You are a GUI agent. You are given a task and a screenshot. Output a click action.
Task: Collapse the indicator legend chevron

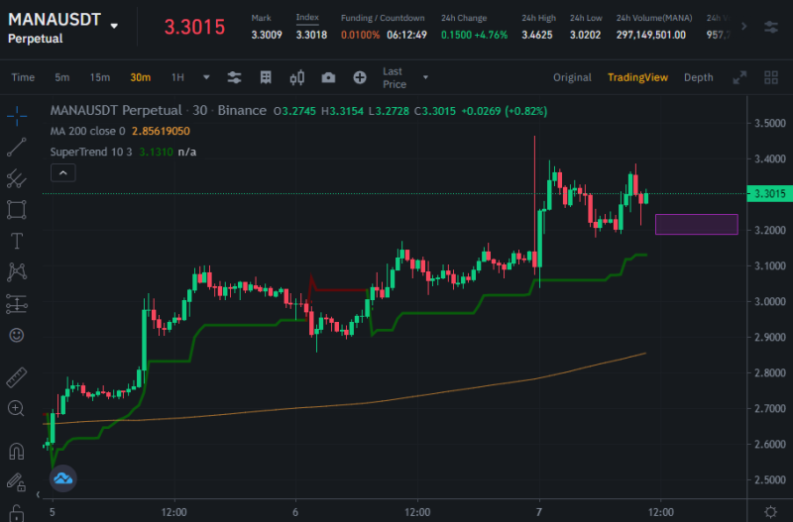63,172
